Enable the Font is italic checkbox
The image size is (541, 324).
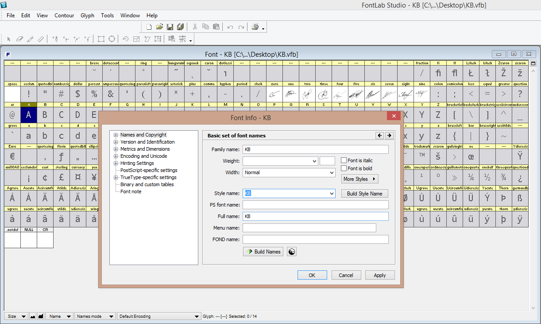tap(344, 160)
